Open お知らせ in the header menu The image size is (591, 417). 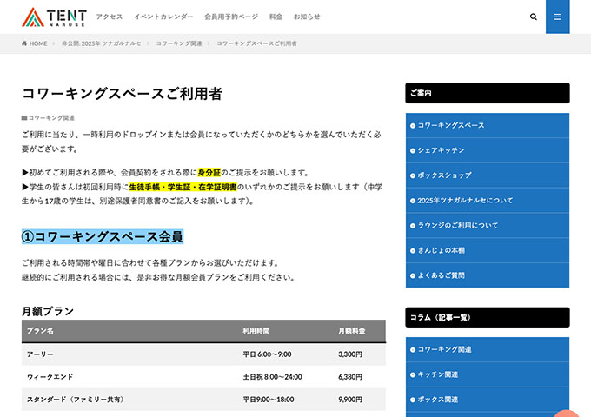coord(307,17)
